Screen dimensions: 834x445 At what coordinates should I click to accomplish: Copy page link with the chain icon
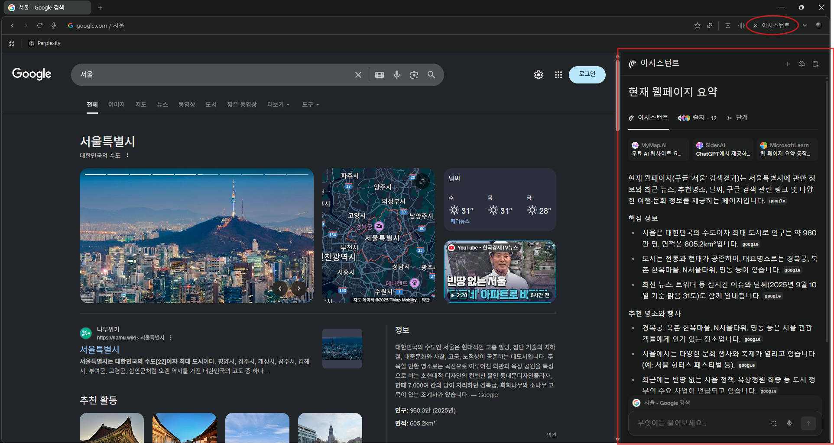(710, 26)
